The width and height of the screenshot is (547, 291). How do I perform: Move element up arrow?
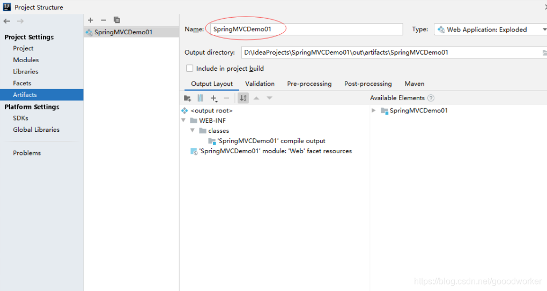[x=256, y=98]
